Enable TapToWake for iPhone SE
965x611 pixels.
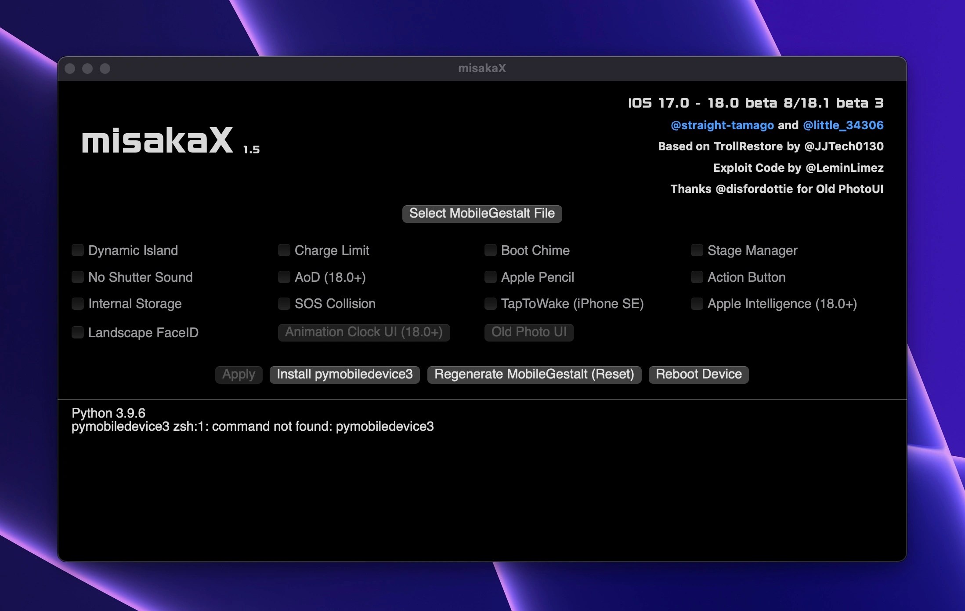tap(490, 303)
